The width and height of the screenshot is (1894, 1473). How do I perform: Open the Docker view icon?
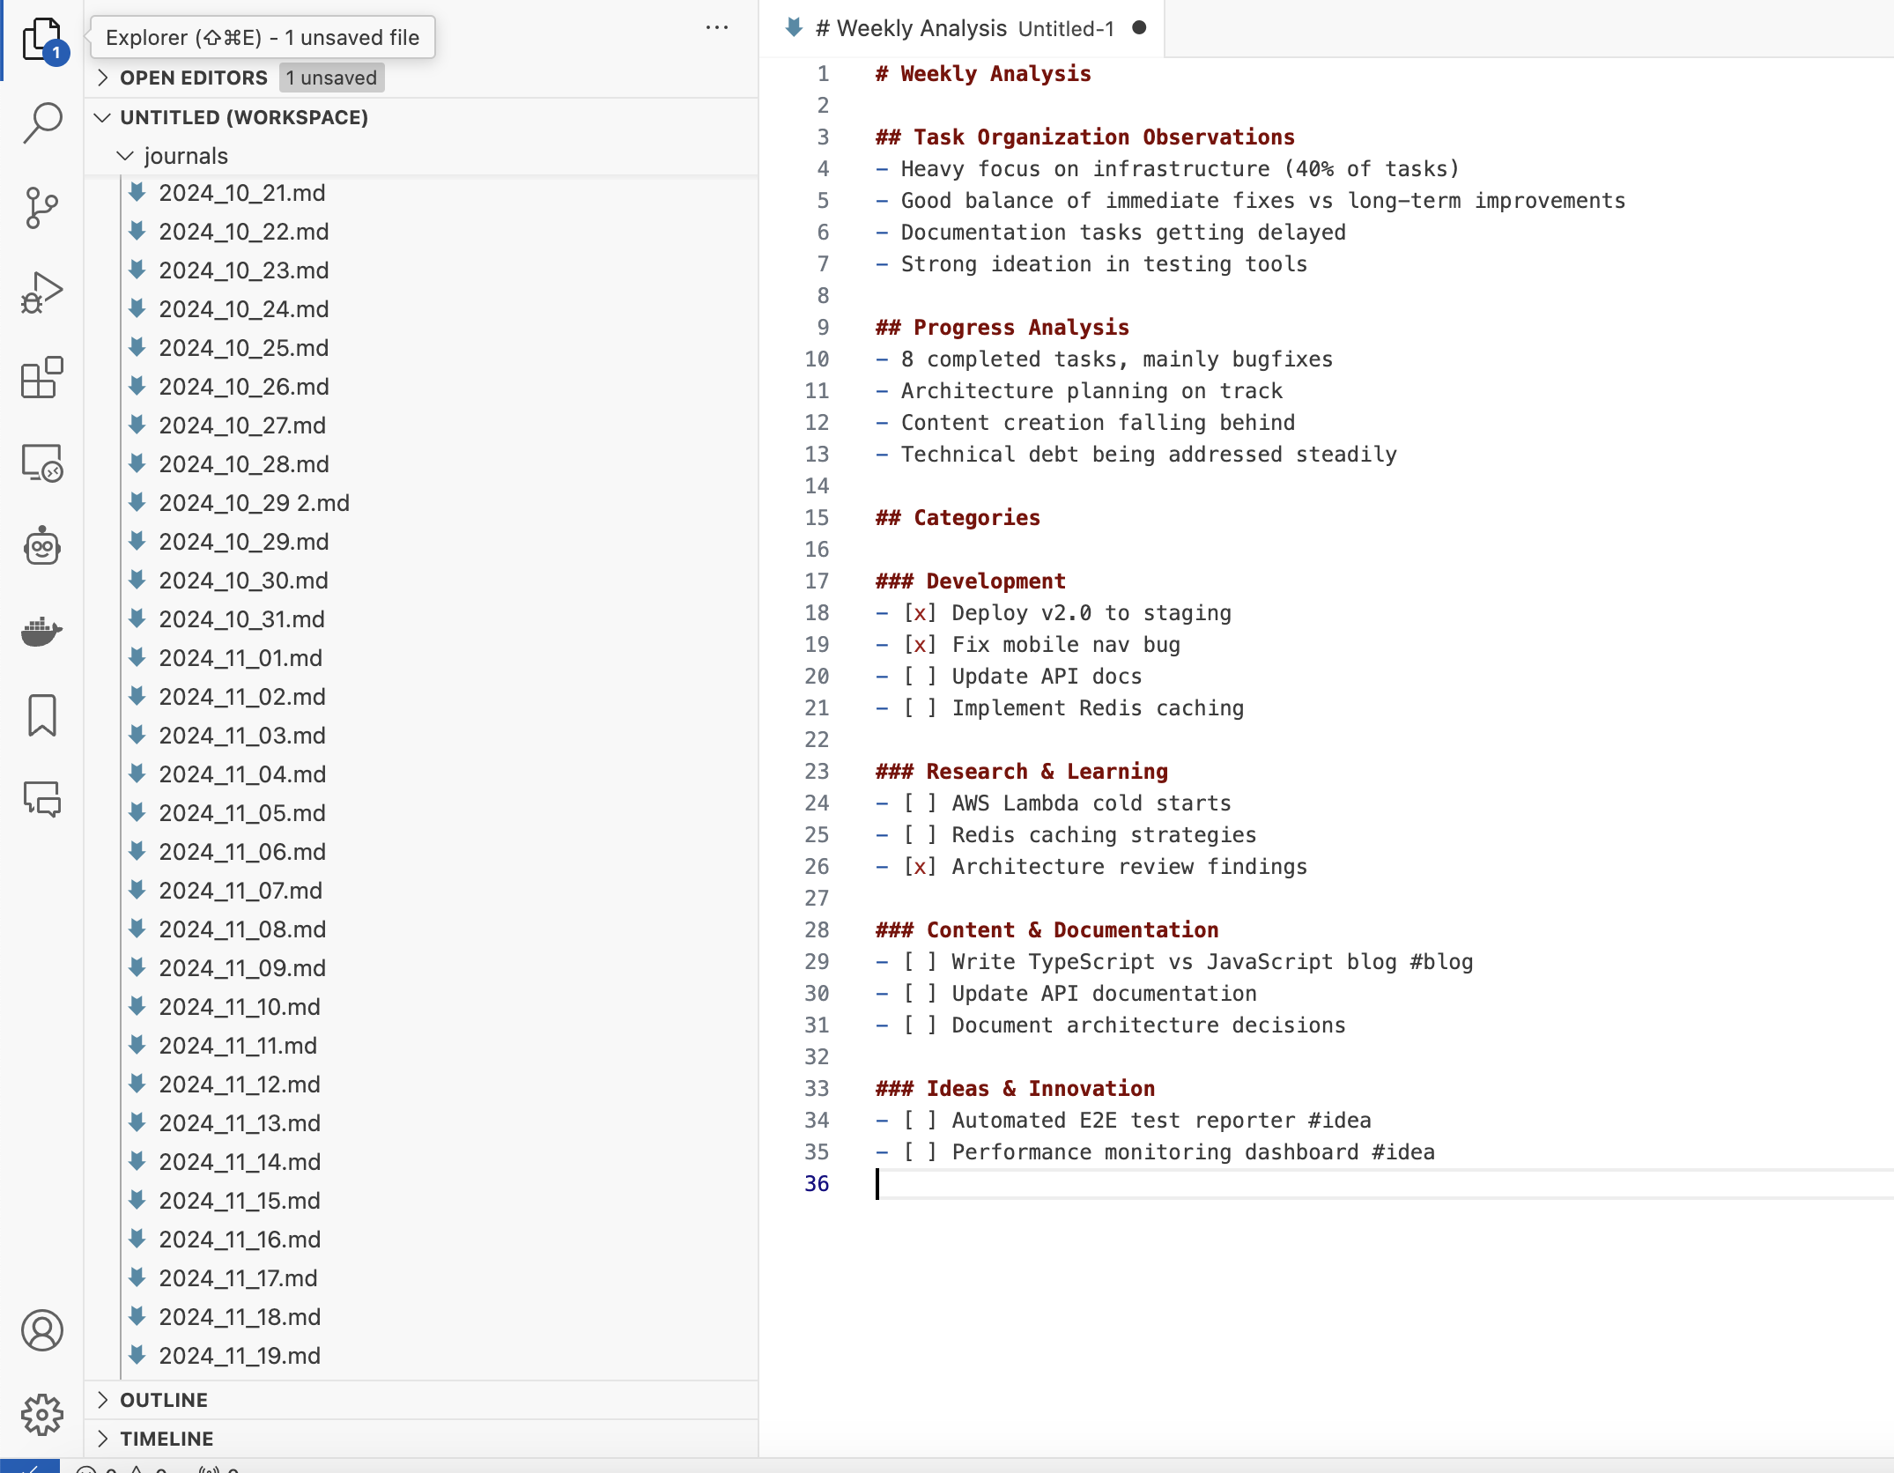pyautogui.click(x=41, y=631)
